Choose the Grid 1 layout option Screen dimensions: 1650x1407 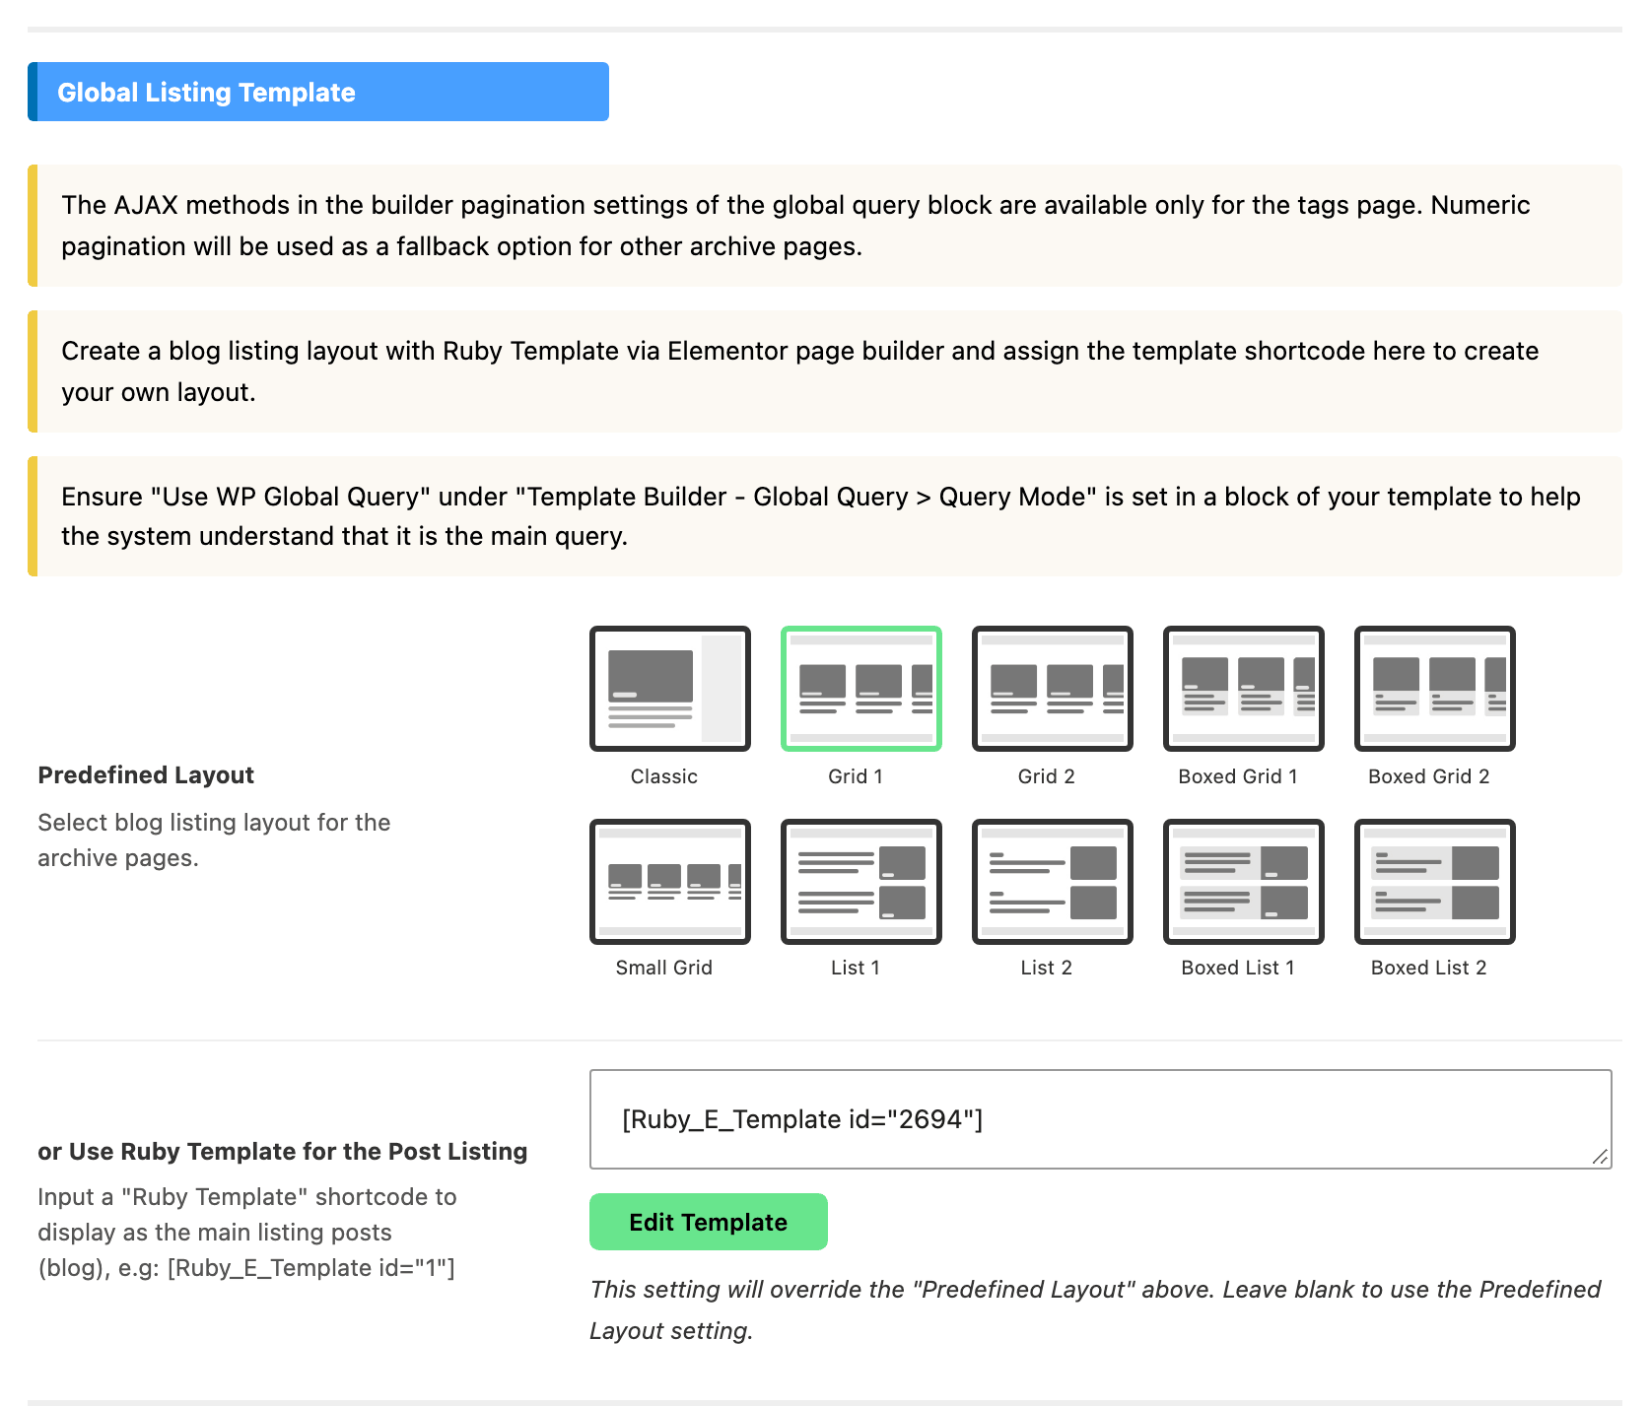(x=861, y=689)
